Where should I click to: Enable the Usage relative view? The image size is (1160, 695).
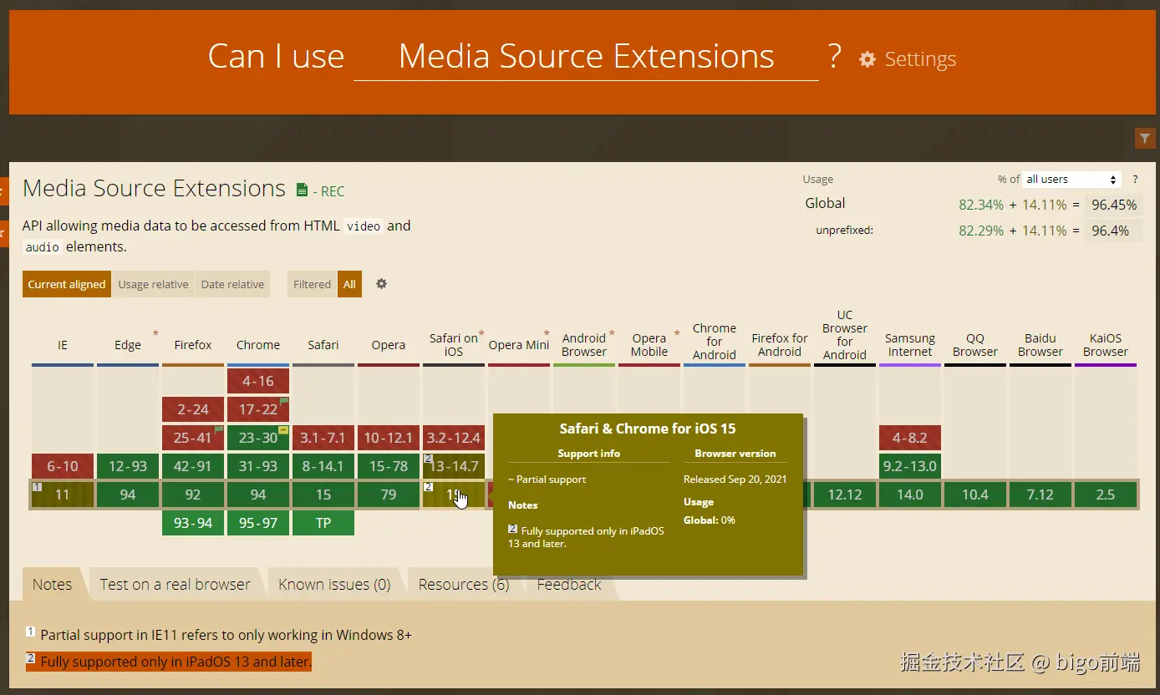[153, 284]
